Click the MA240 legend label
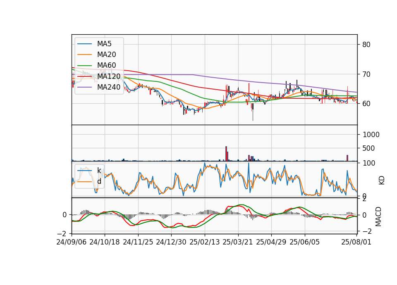The width and height of the screenshot is (397, 285). [109, 87]
